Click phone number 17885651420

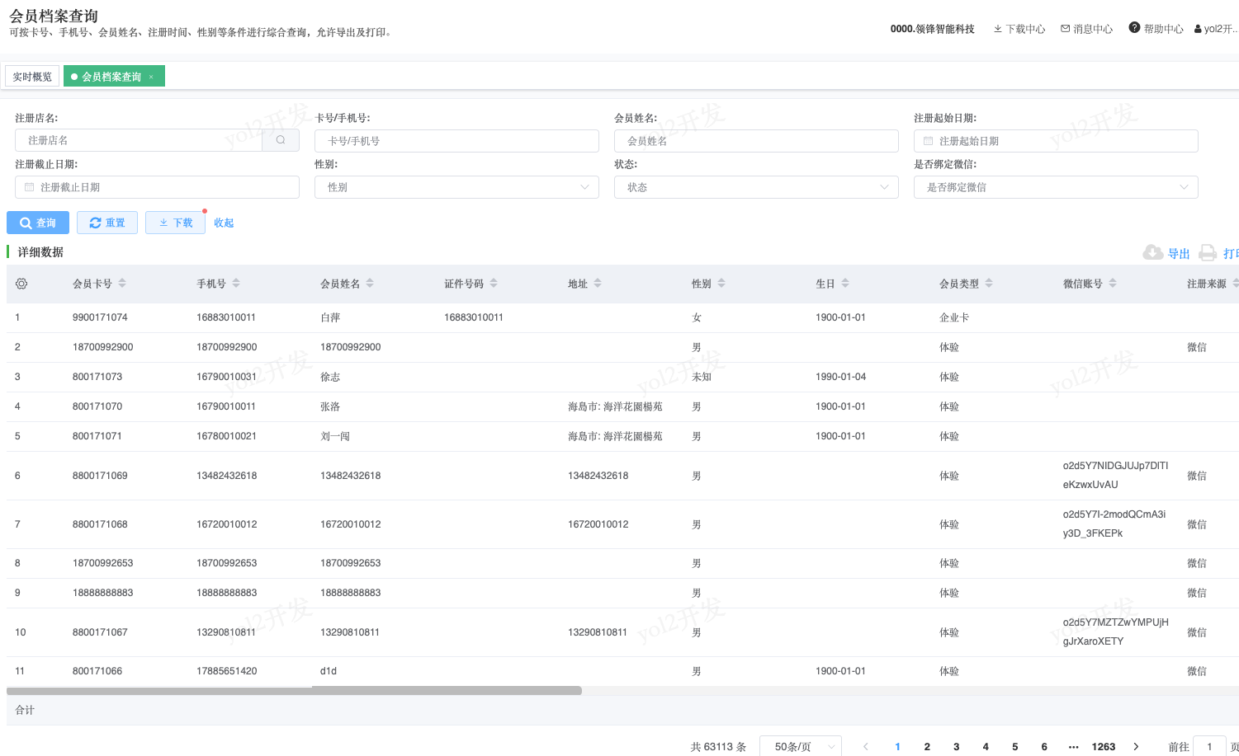click(x=226, y=671)
